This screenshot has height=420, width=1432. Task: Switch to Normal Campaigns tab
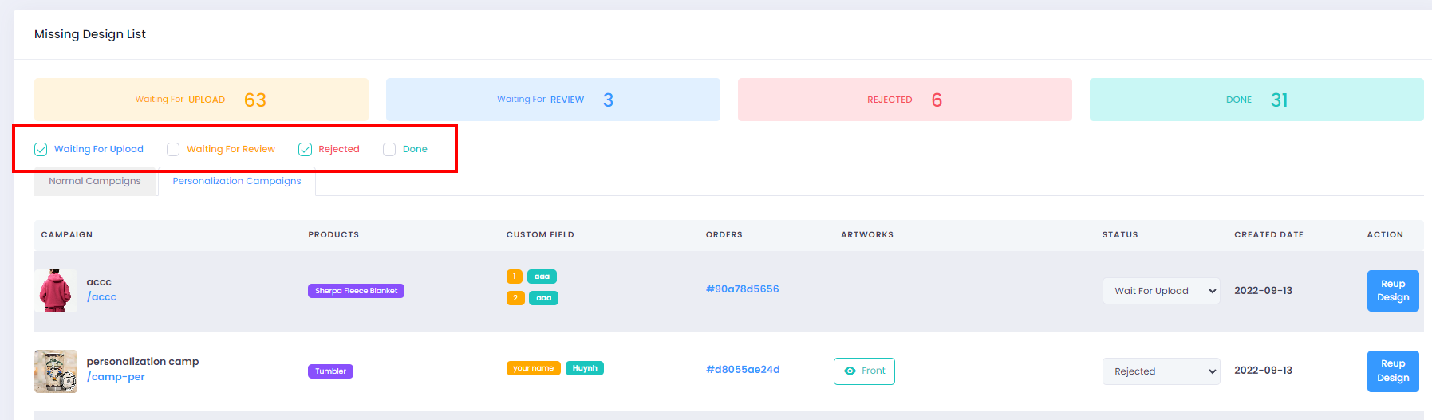pos(95,181)
